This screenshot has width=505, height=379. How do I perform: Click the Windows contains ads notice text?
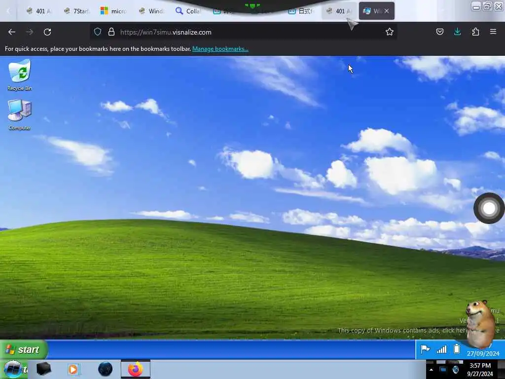tap(419, 330)
